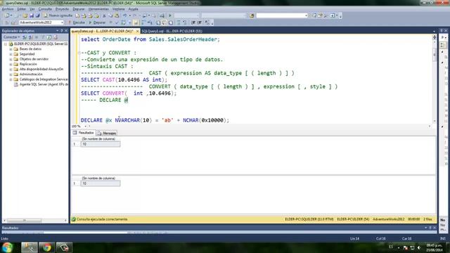Image resolution: width=450 pixels, height=253 pixels.
Task: Click the first result cell with value 10
Action: (101, 144)
